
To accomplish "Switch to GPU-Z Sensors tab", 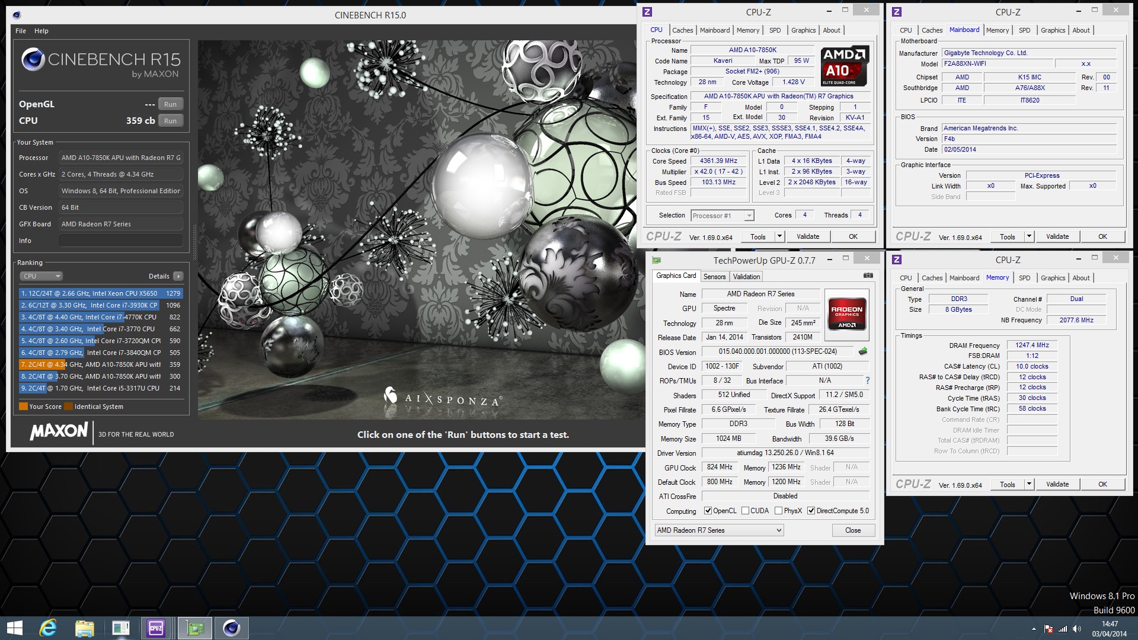I will [x=714, y=277].
